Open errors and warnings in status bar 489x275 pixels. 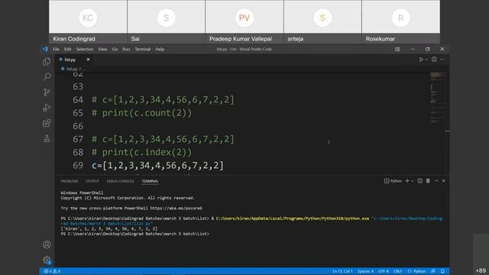pos(53,271)
